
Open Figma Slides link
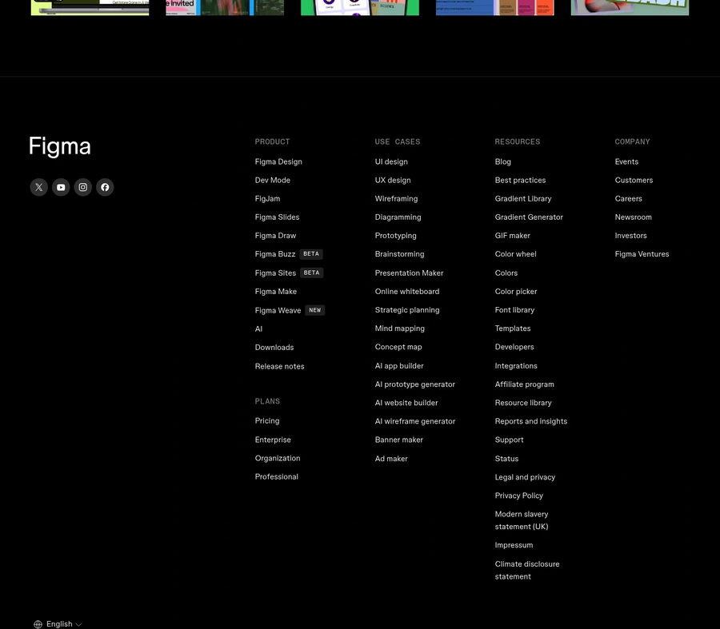277,217
